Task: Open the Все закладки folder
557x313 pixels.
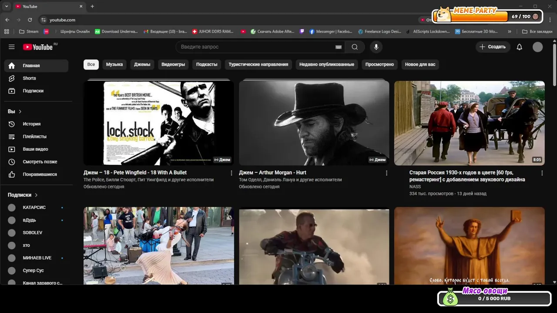Action: 537,31
